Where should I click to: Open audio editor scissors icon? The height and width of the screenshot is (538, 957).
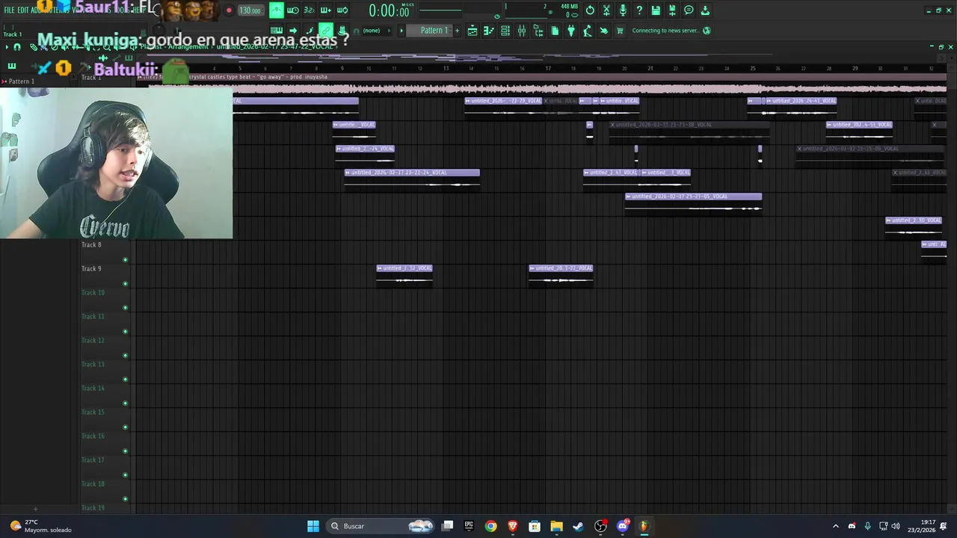coord(606,10)
